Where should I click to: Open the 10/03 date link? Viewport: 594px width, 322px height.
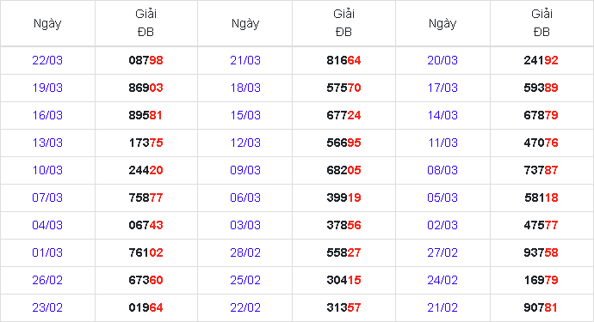[x=47, y=170]
